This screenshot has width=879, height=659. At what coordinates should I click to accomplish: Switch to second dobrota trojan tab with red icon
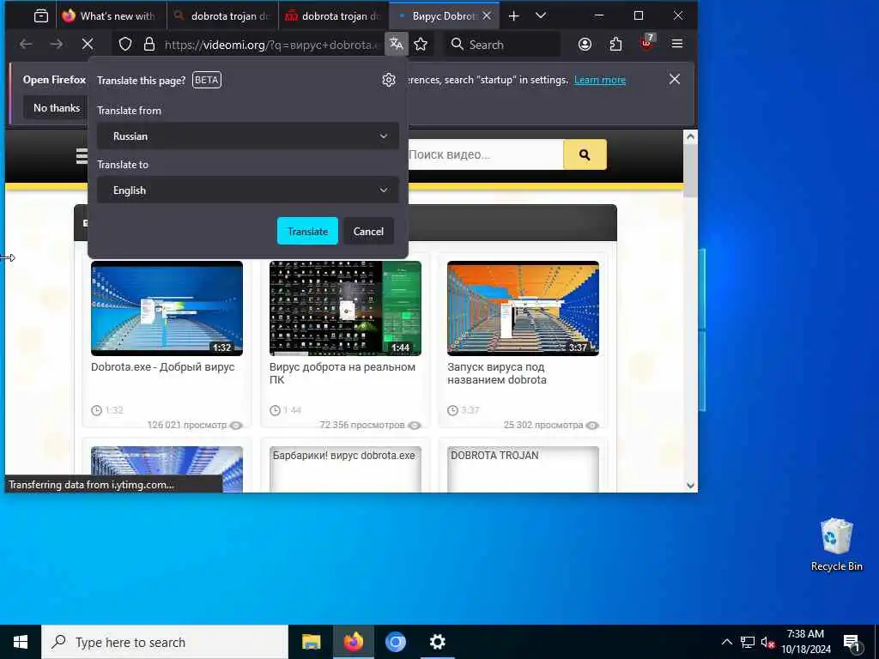click(x=334, y=16)
